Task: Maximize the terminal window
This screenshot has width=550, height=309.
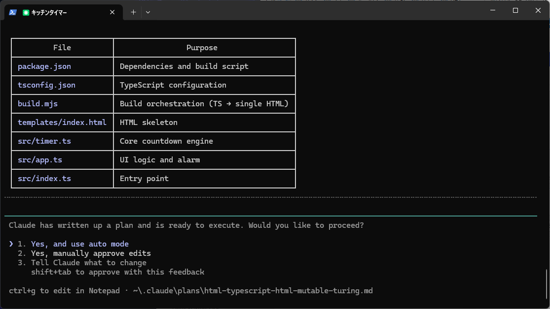Action: [515, 10]
